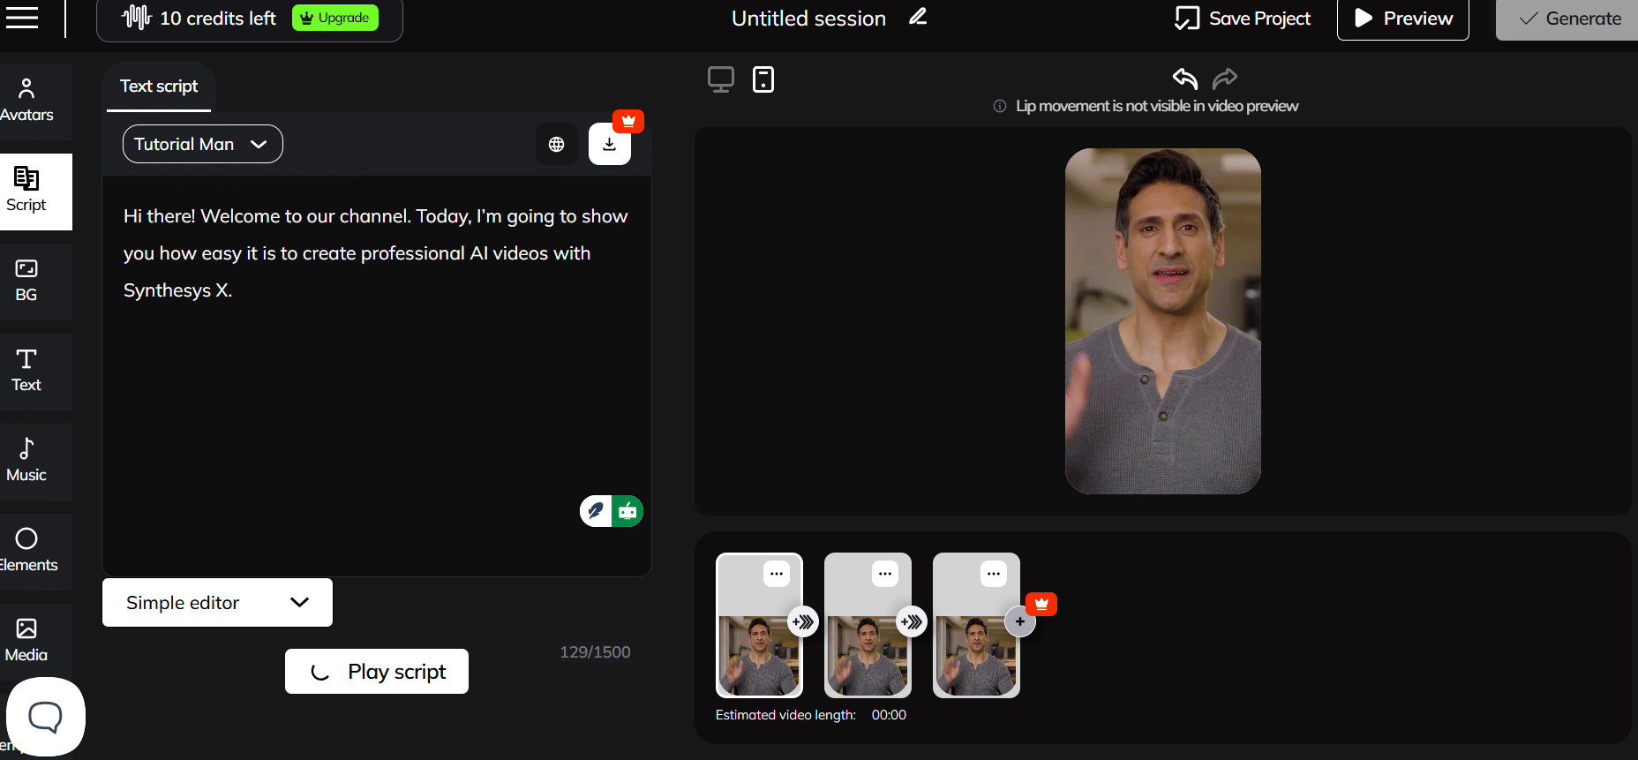This screenshot has height=760, width=1638.
Task: Click the green AI robot assistant icon
Action: pyautogui.click(x=627, y=511)
